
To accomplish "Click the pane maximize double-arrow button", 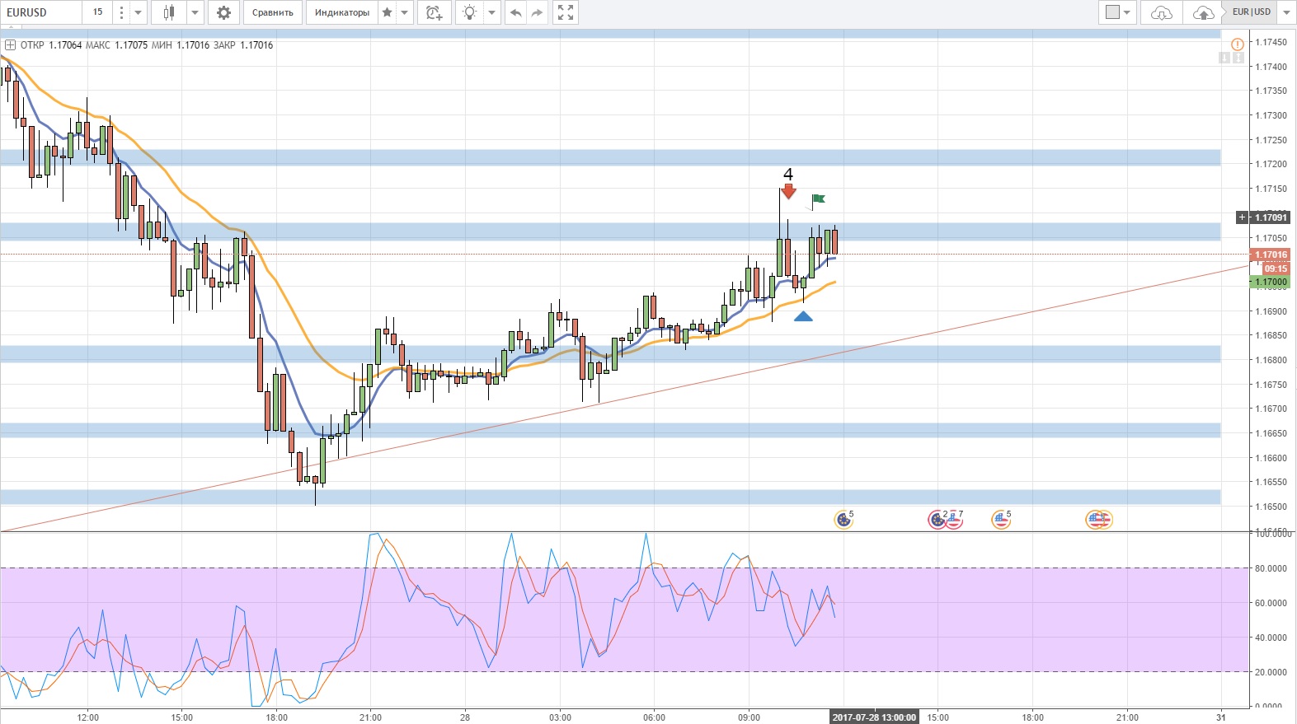I will pyautogui.click(x=1238, y=57).
